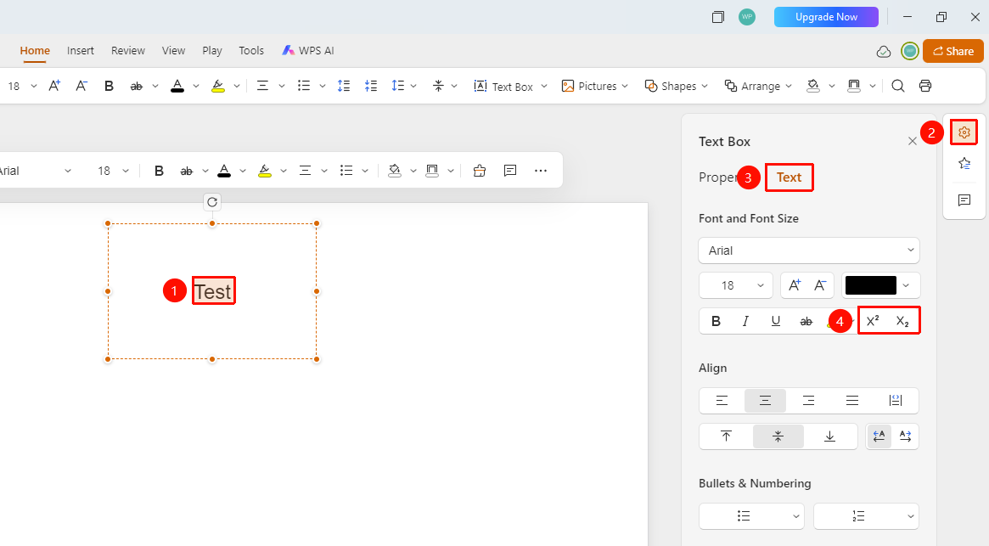Click the Text Box button in the main toolbar

[504, 86]
